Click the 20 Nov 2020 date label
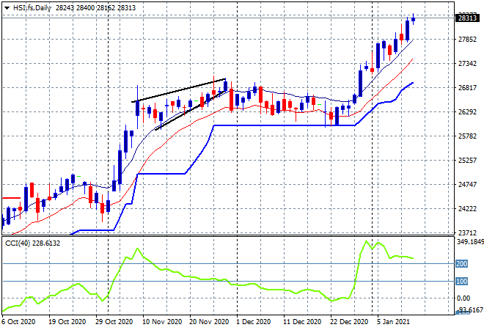The height and width of the screenshot is (330, 484). (x=209, y=322)
